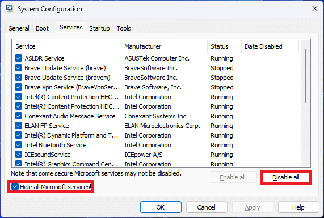The width and height of the screenshot is (324, 218).
Task: Click Running status of ASLDR Service
Action: [x=222, y=58]
